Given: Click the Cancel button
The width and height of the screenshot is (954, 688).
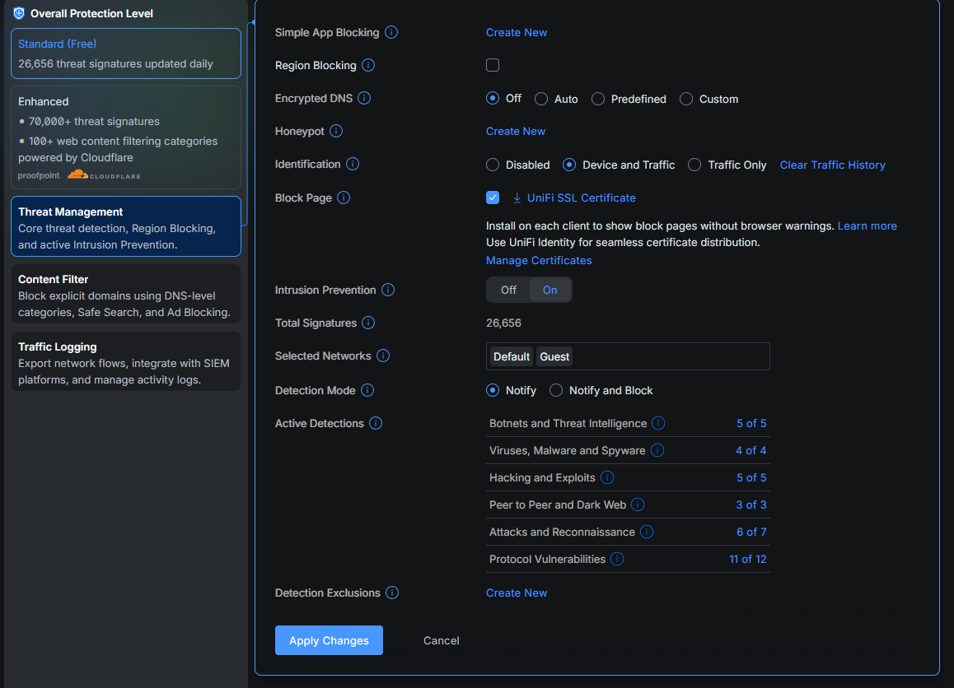Looking at the screenshot, I should pyautogui.click(x=441, y=640).
